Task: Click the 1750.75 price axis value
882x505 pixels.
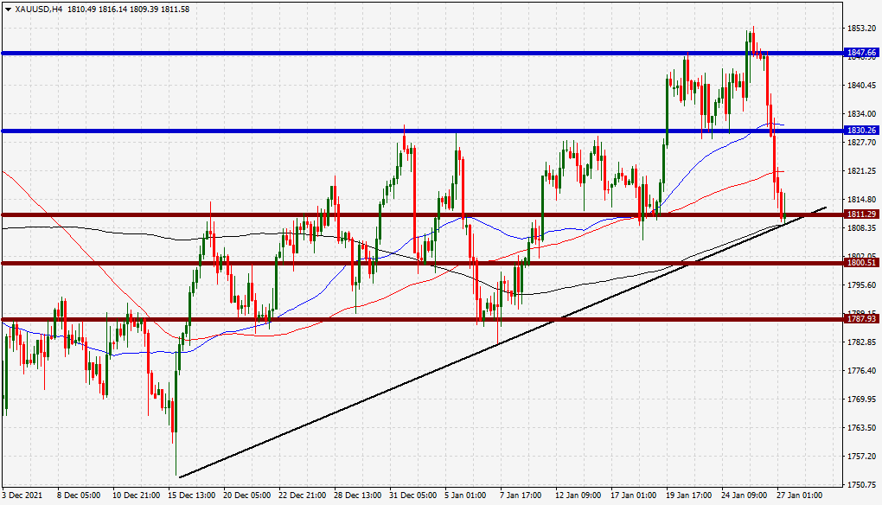Action: 861,485
